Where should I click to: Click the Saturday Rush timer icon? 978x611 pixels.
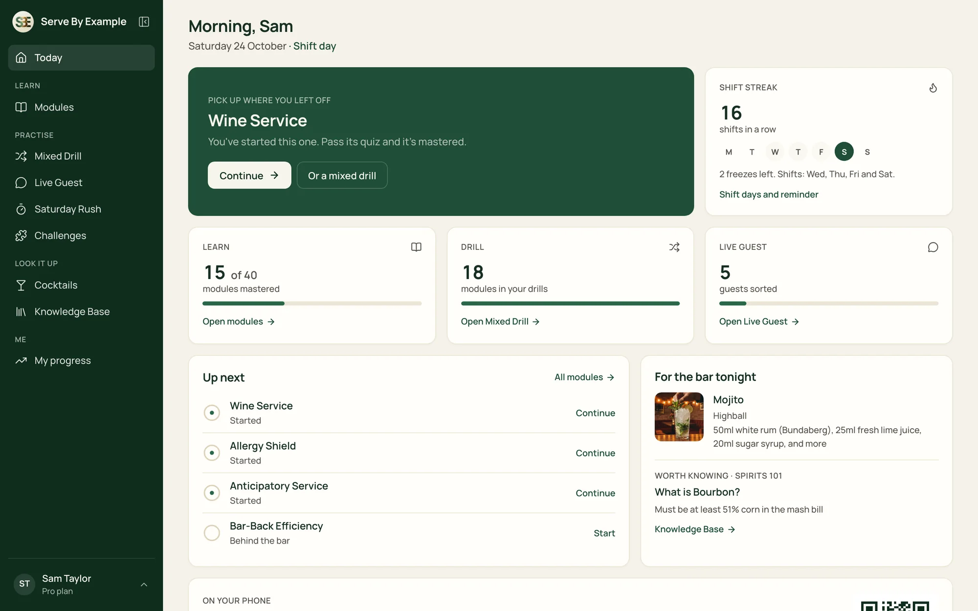(21, 209)
